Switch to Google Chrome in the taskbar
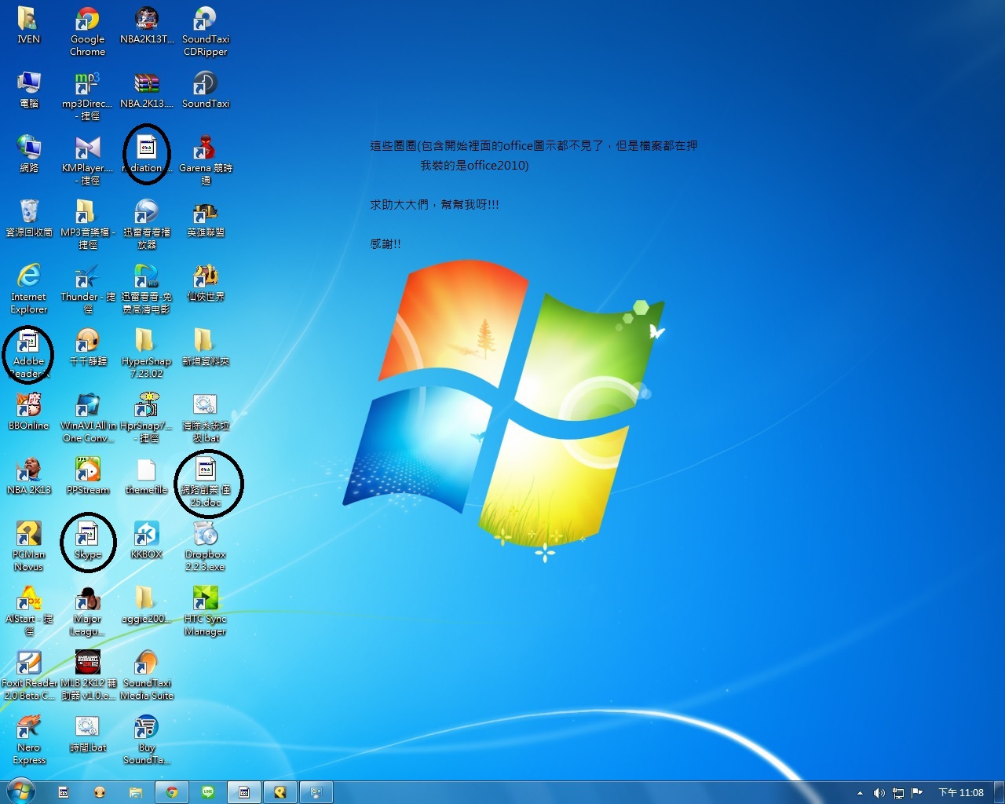The height and width of the screenshot is (804, 1005). 172,793
